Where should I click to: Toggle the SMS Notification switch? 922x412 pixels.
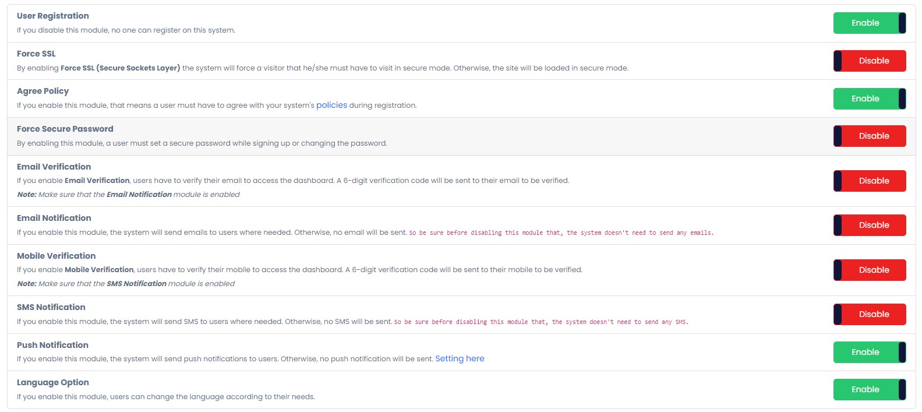869,314
